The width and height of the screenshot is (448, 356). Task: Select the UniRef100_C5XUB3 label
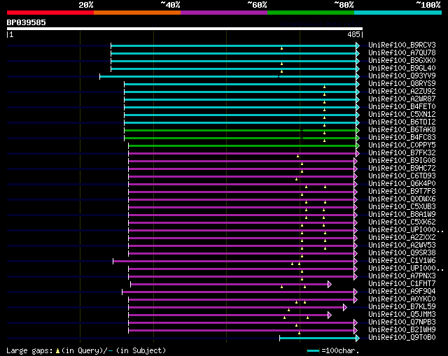pyautogui.click(x=402, y=207)
